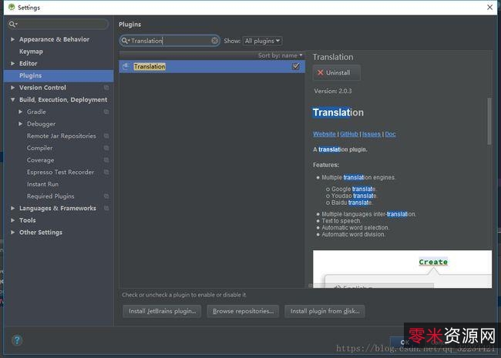Open the help question mark icon
501x358 pixels.
[x=17, y=340]
